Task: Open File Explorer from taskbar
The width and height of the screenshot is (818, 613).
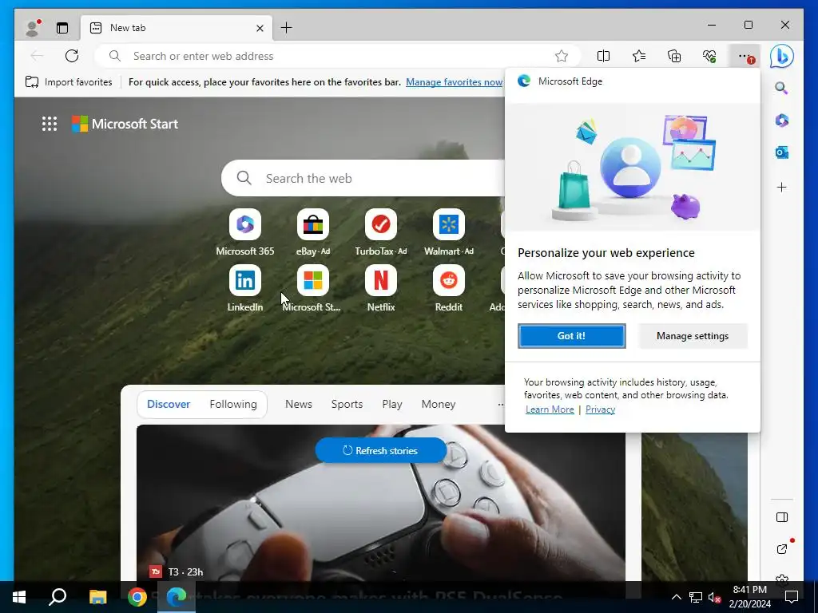Action: point(97,597)
